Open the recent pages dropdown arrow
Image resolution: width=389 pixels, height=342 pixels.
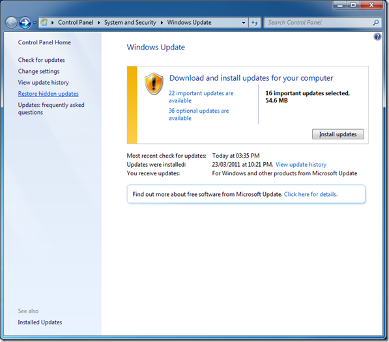point(35,23)
